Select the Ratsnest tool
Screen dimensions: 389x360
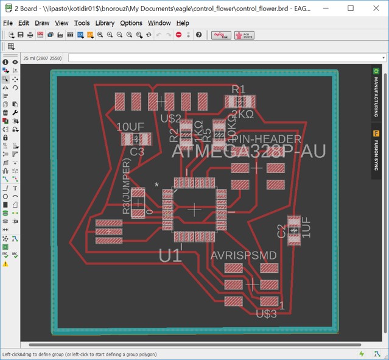coord(5,239)
